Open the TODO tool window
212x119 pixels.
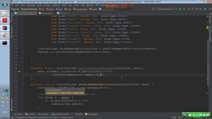[x=30, y=114]
